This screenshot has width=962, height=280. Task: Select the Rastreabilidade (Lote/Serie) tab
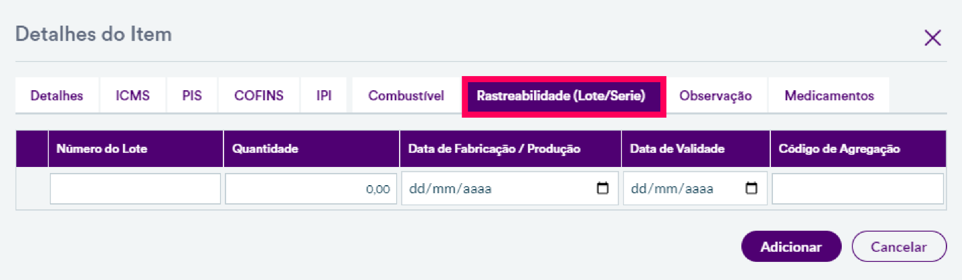point(561,96)
